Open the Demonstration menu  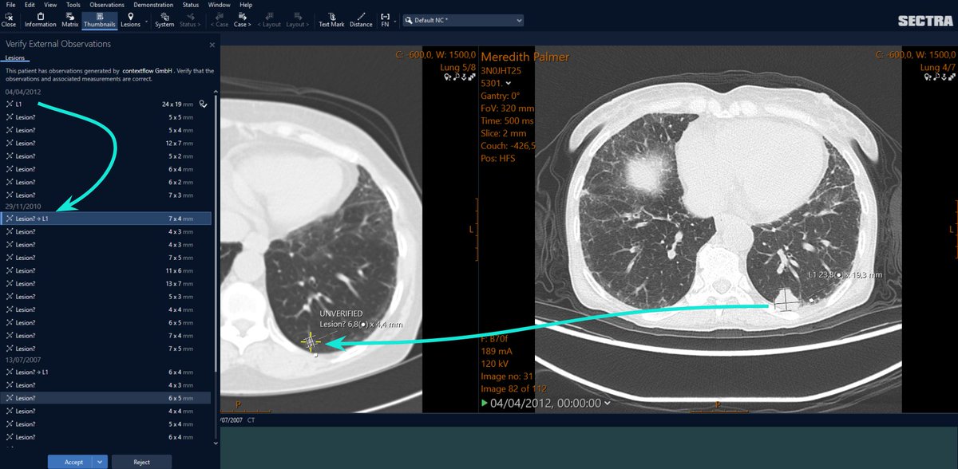[153, 5]
